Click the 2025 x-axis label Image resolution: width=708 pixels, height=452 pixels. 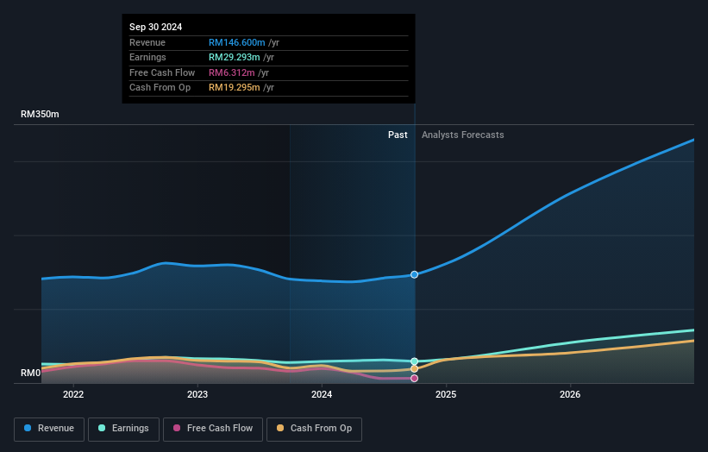446,394
